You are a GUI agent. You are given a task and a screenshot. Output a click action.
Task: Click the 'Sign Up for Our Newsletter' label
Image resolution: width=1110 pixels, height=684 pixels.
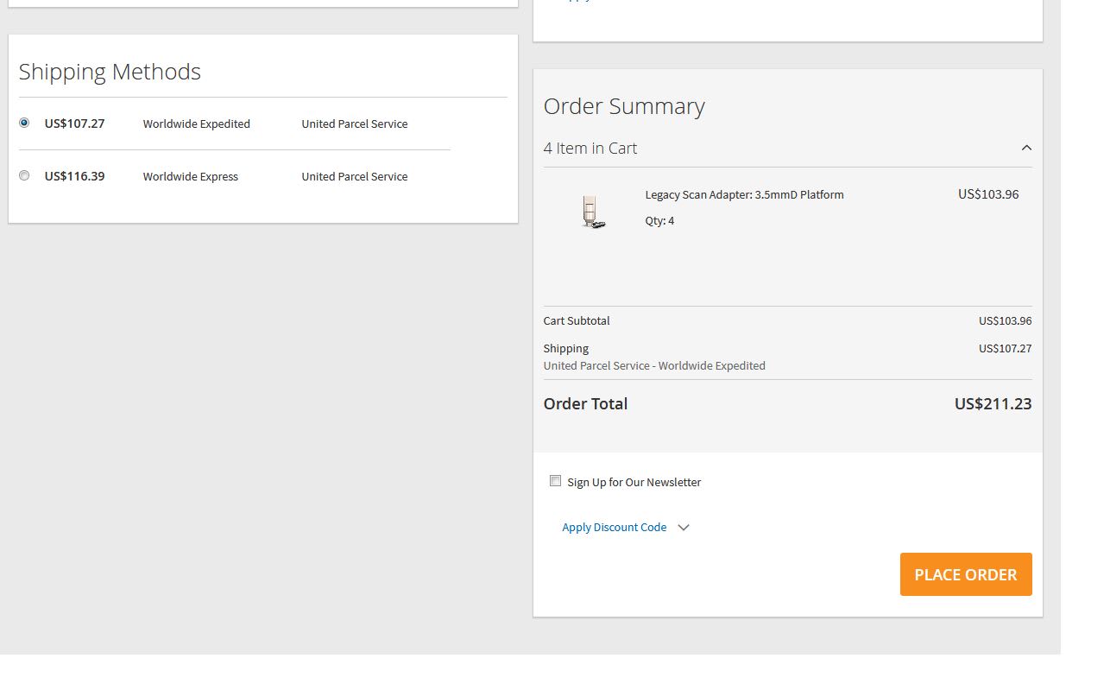(x=634, y=483)
